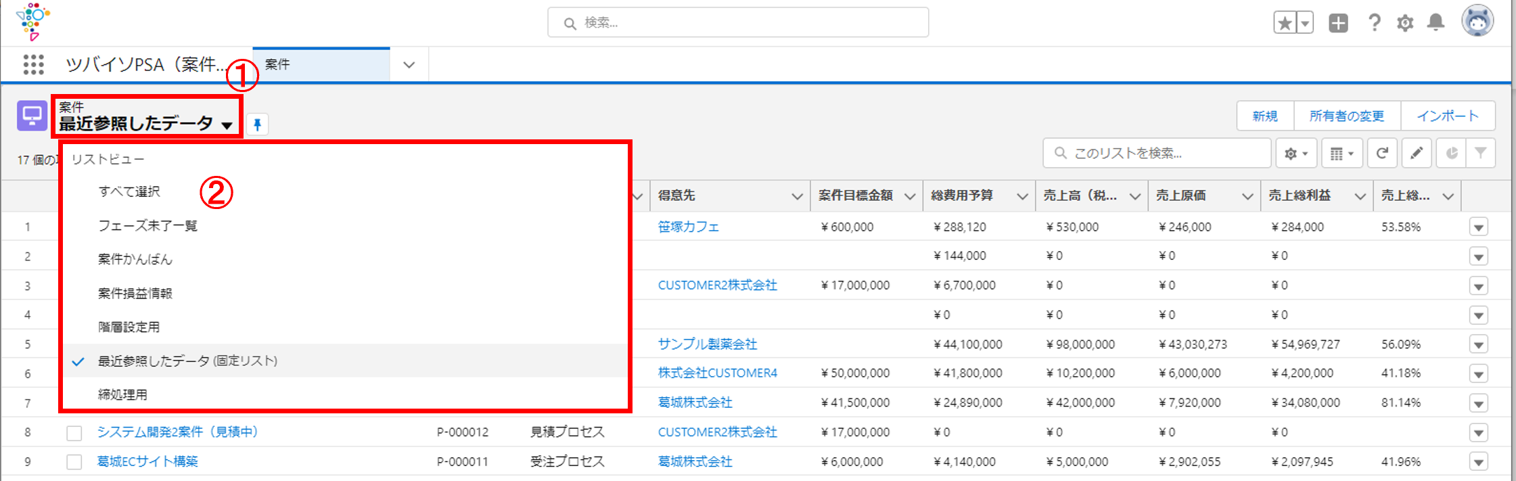Open the 最近参照したデータ list view picker

146,124
